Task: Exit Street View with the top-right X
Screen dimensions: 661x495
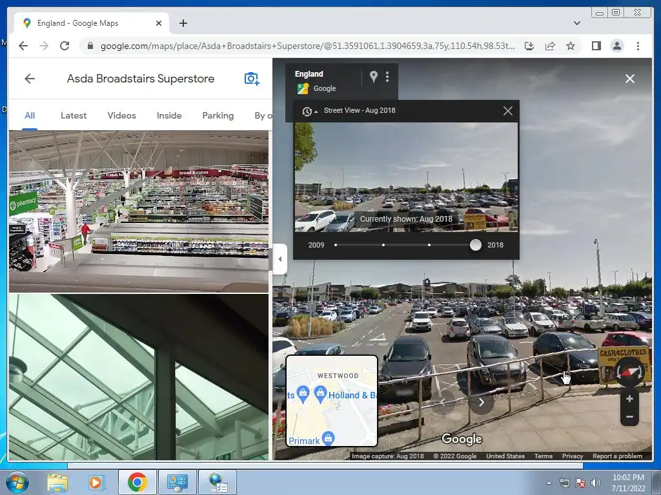Action: [630, 79]
